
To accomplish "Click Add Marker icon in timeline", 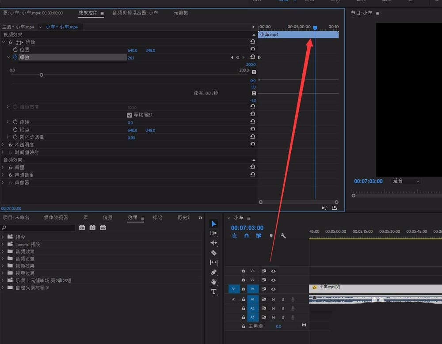I will 271,236.
